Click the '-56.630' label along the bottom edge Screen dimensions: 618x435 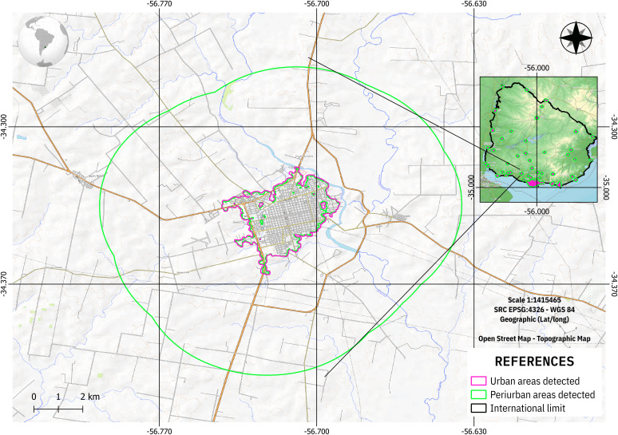point(473,431)
